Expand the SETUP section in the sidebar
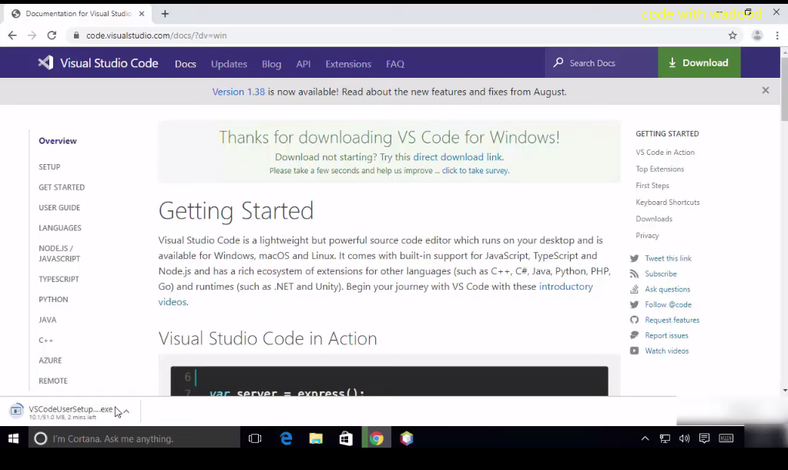788x470 pixels. point(49,167)
